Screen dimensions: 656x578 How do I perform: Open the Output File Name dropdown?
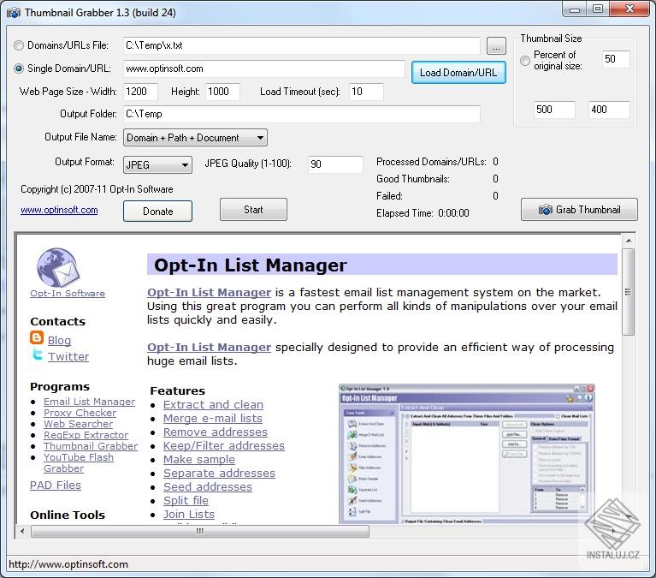(x=195, y=138)
